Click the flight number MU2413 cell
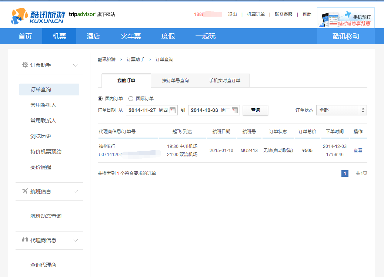 pos(249,151)
